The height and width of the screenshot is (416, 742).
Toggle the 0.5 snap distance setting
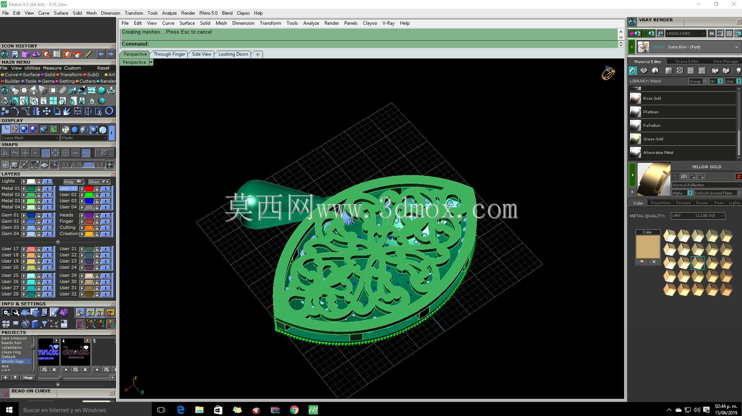[x=88, y=165]
